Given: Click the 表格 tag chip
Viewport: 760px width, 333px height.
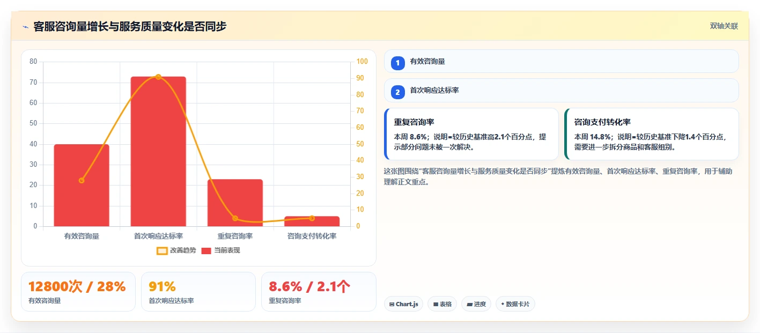Looking at the screenshot, I should 442,304.
